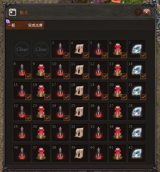Click the day 25 scroll reward icon
Screen dimensions: 160x172
coord(79,112)
